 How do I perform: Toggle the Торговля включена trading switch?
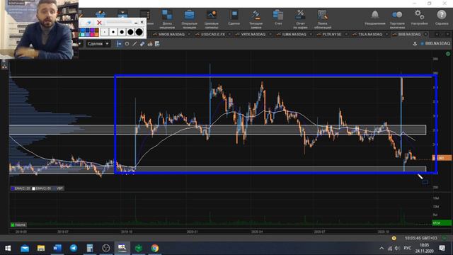[397, 19]
